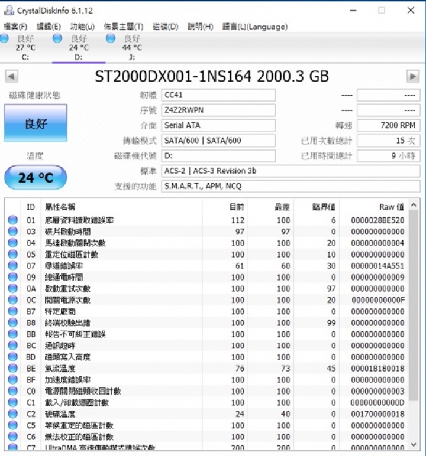Click the transfer mode field SATA/600

[218, 141]
